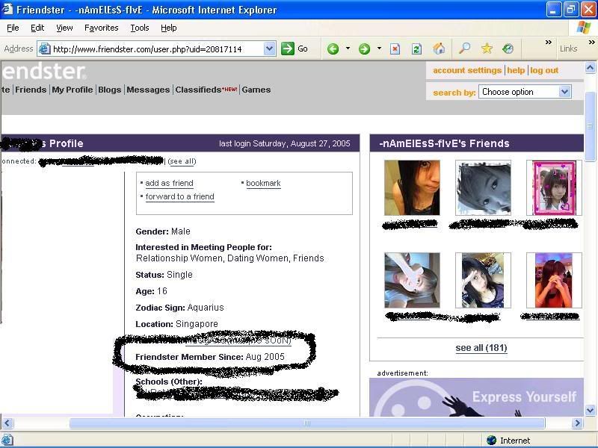This screenshot has height=448, width=598.
Task: Click the account settings link
Action: coord(467,70)
